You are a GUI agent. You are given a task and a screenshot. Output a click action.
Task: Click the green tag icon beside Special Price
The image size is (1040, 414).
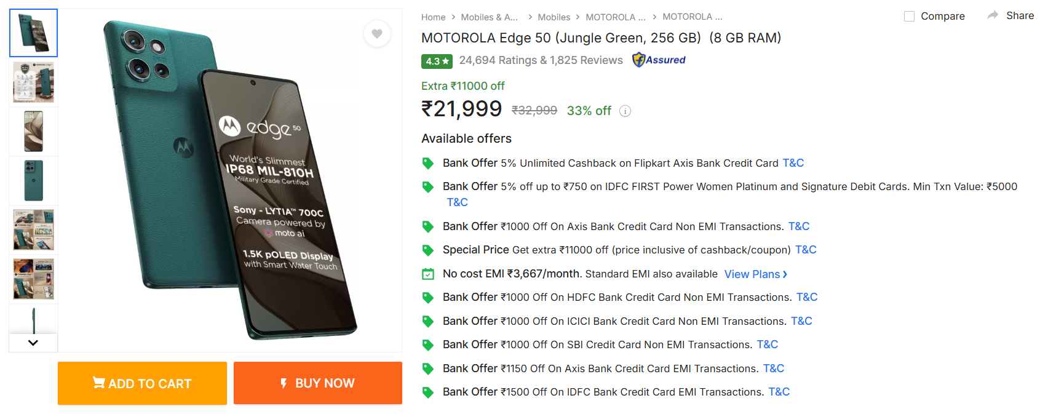[x=428, y=250]
